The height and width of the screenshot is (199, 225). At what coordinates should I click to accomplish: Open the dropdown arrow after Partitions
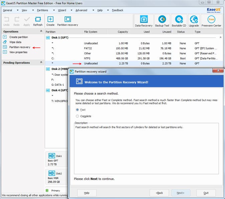pyautogui.click(x=54, y=10)
